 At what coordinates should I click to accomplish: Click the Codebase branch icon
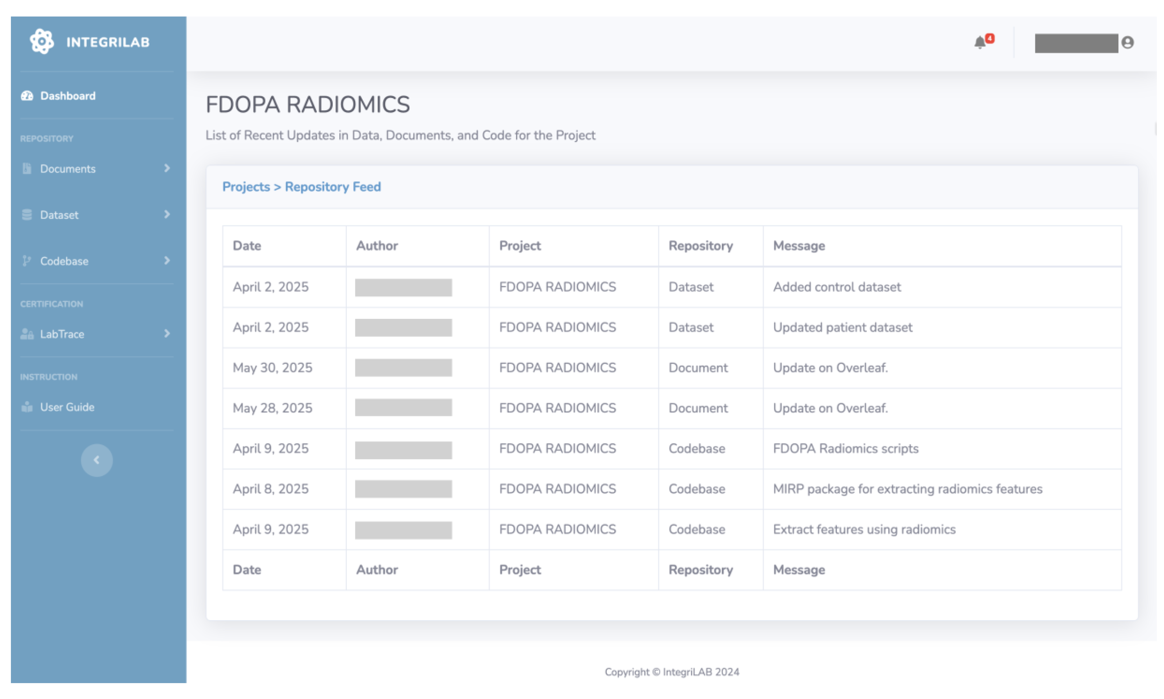tap(27, 260)
